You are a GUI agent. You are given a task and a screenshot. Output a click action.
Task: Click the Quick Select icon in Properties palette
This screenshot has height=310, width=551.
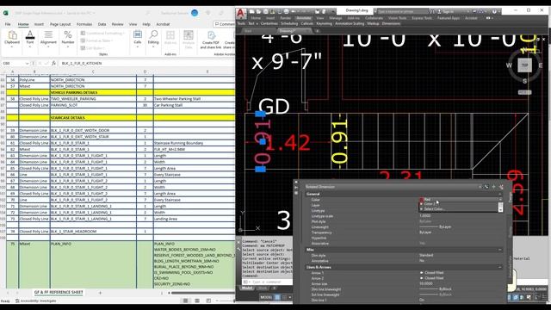[x=501, y=187]
